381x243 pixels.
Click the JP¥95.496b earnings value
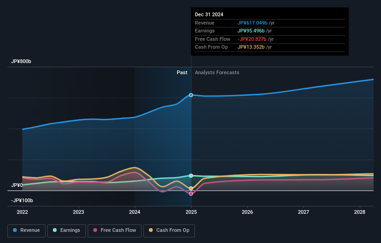coord(251,31)
